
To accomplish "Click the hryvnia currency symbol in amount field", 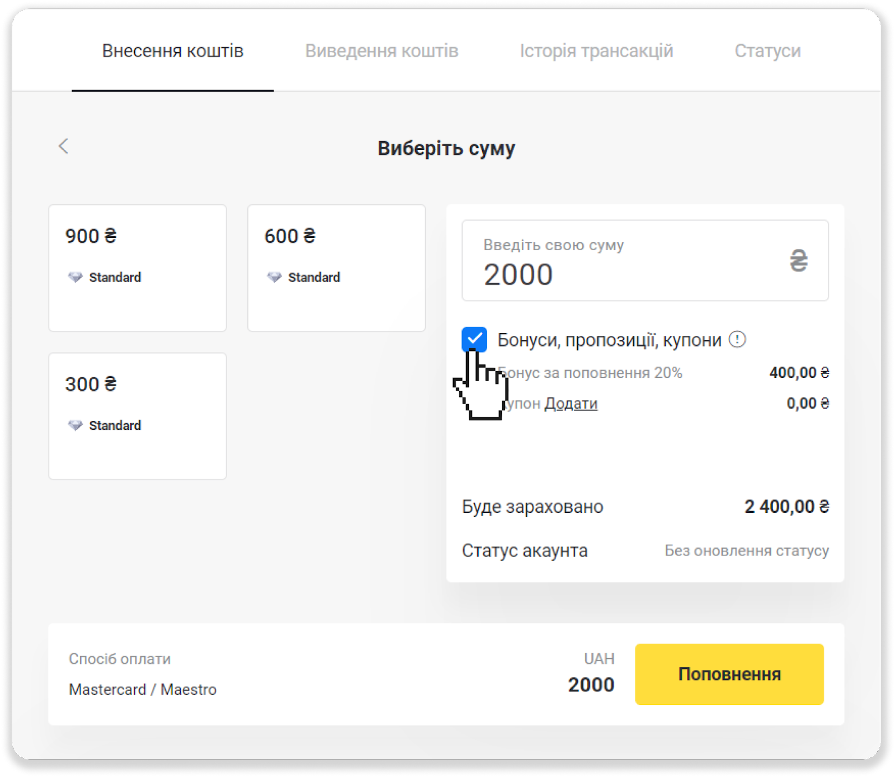I will click(798, 261).
